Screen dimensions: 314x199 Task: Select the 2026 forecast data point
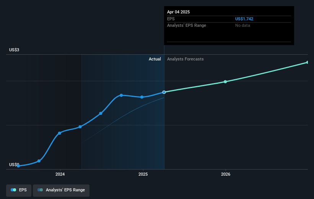(x=225, y=82)
